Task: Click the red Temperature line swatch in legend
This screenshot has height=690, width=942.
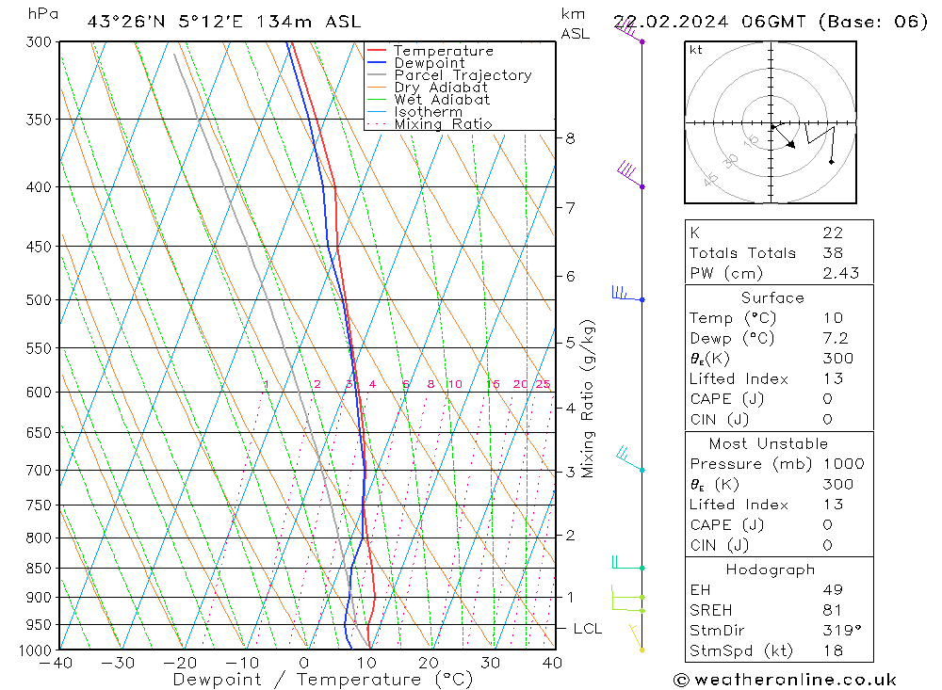Action: [x=377, y=51]
